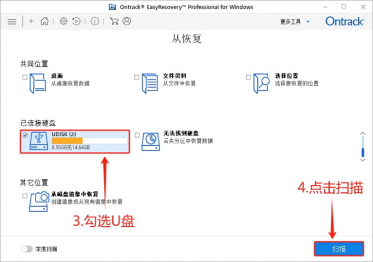Image resolution: width=373 pixels, height=262 pixels.
Task: Click the UDISK capacity usage bar
Action: click(x=89, y=141)
